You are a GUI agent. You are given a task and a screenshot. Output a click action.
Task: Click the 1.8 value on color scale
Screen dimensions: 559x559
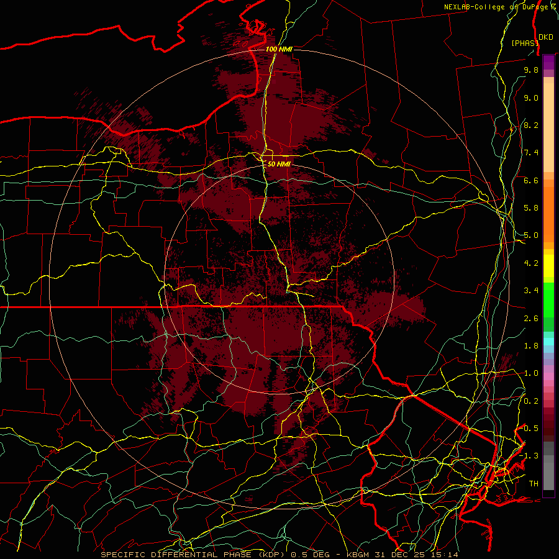coord(531,346)
